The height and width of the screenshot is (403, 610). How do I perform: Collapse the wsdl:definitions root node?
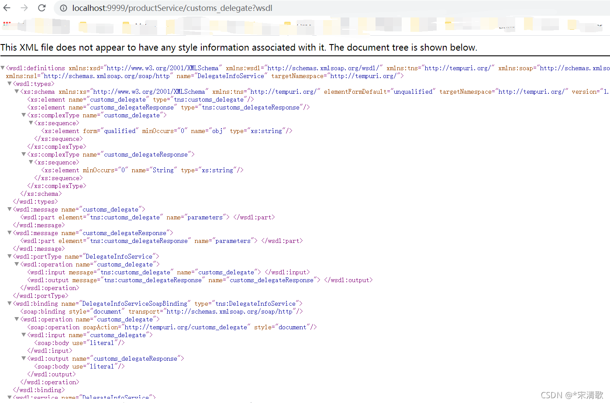(x=3, y=68)
